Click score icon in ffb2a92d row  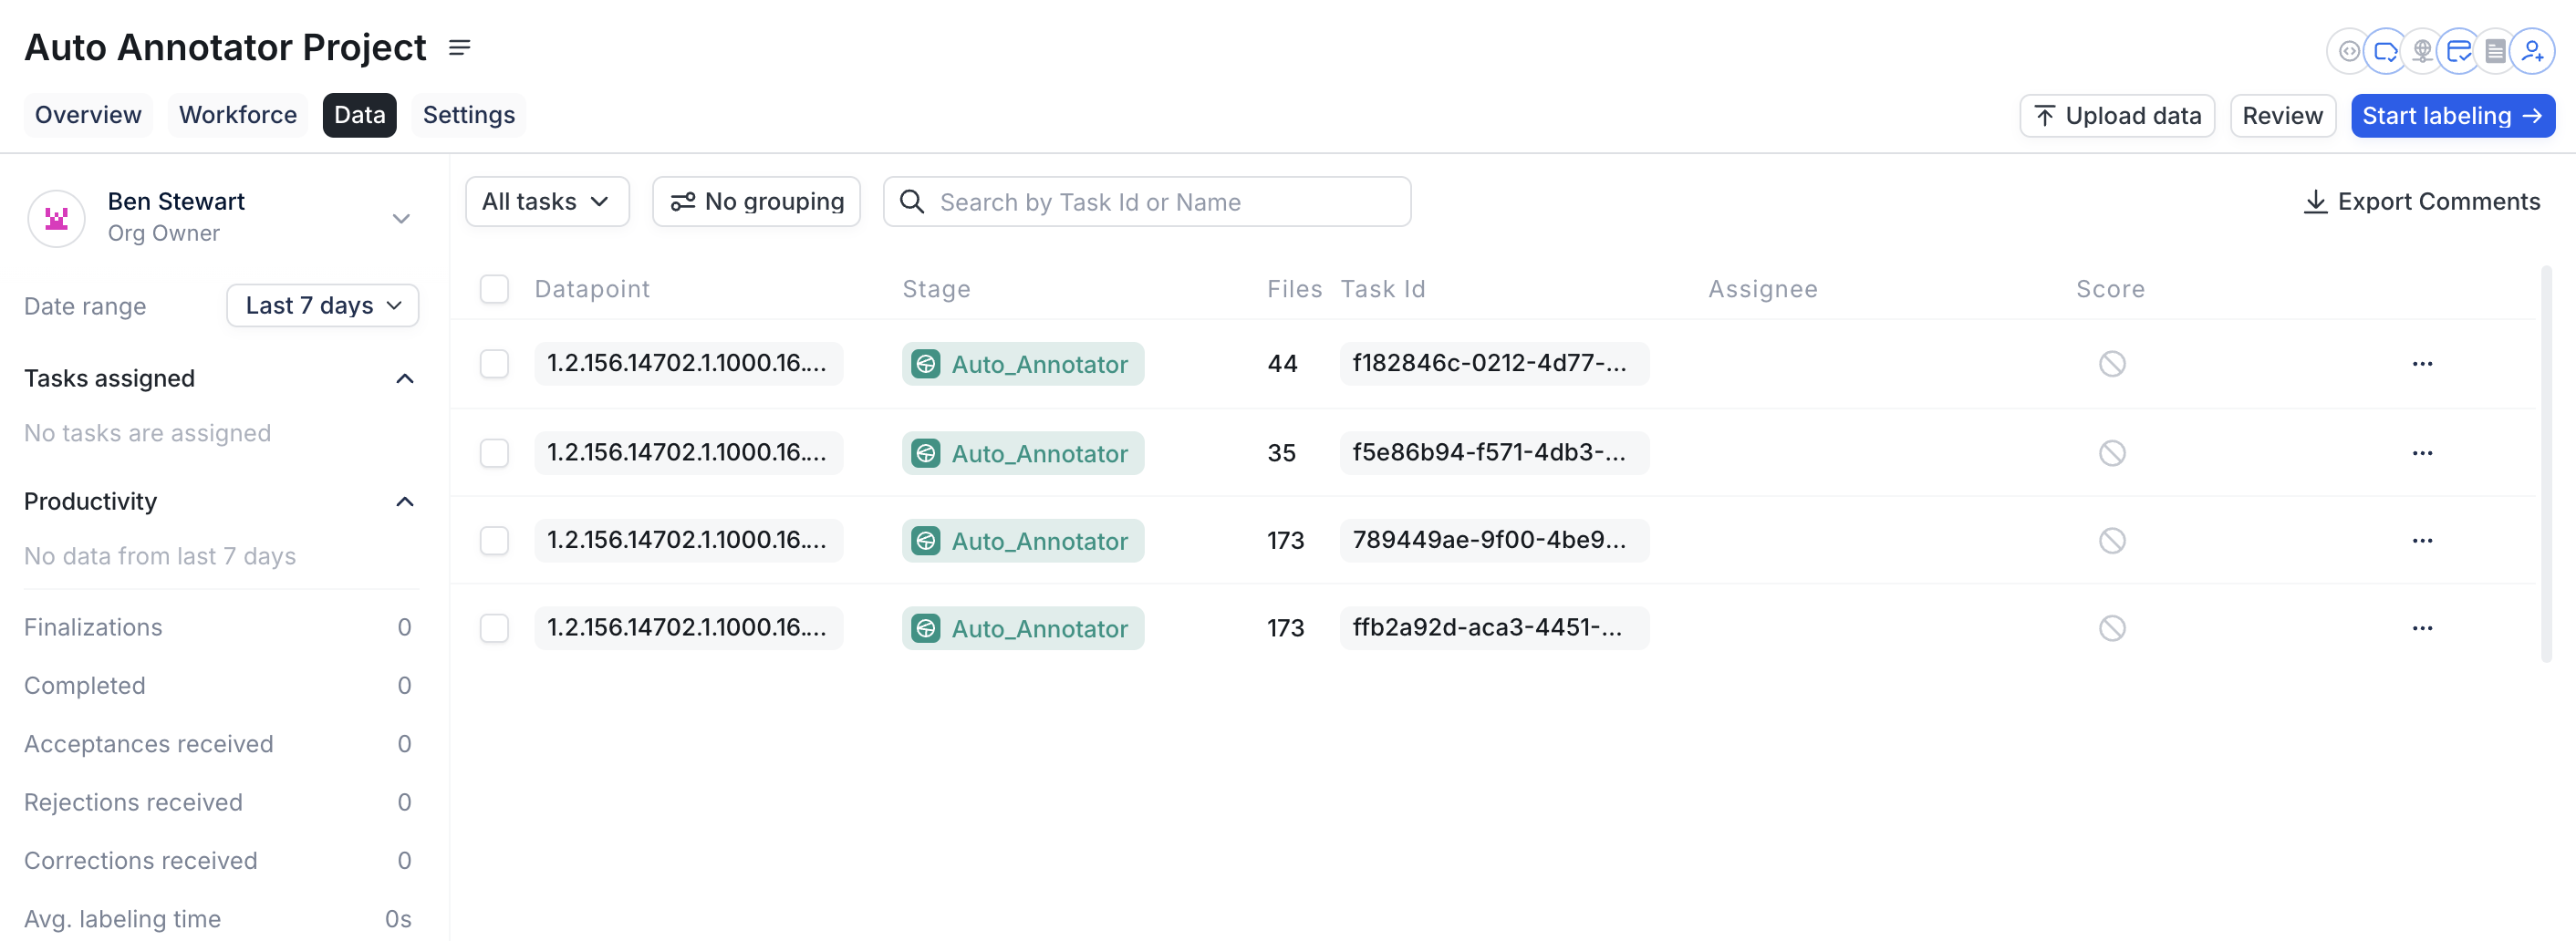[x=2112, y=628]
